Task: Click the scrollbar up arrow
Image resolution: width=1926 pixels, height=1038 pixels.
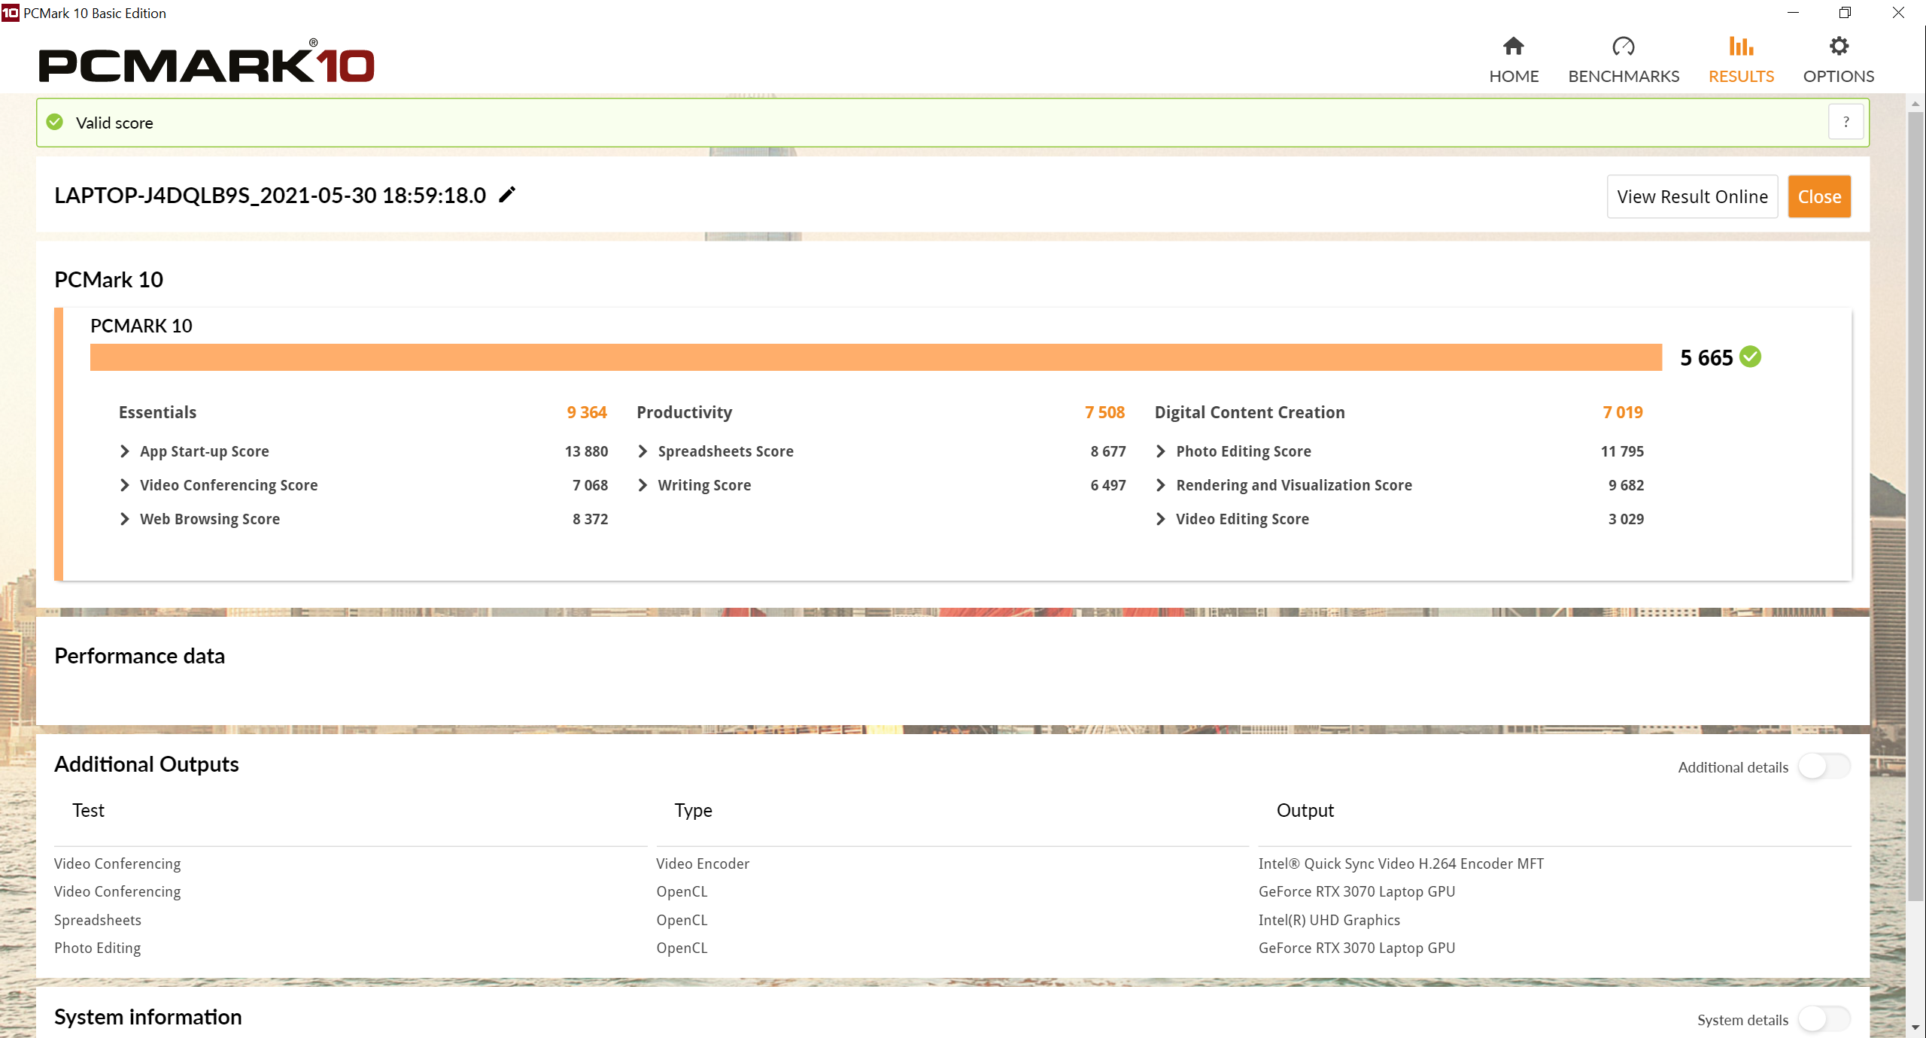Action: pyautogui.click(x=1915, y=104)
